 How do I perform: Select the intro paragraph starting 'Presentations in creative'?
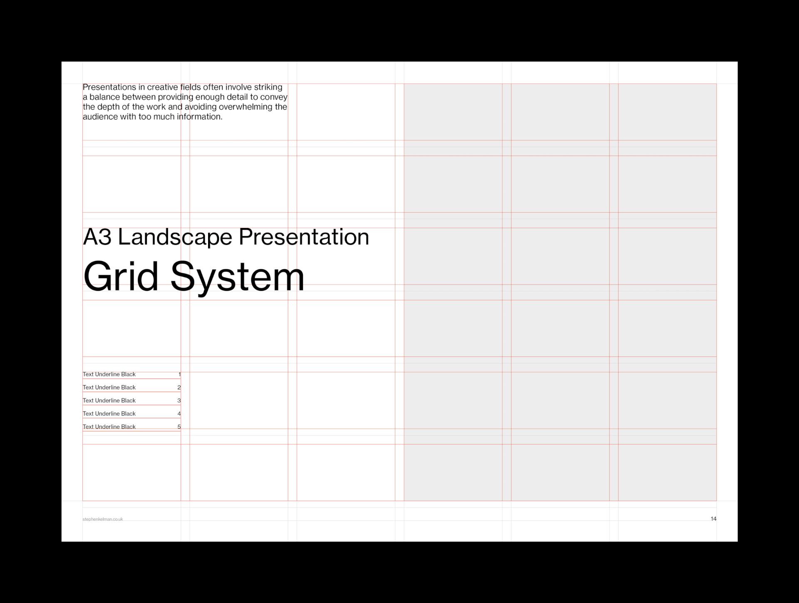click(185, 102)
